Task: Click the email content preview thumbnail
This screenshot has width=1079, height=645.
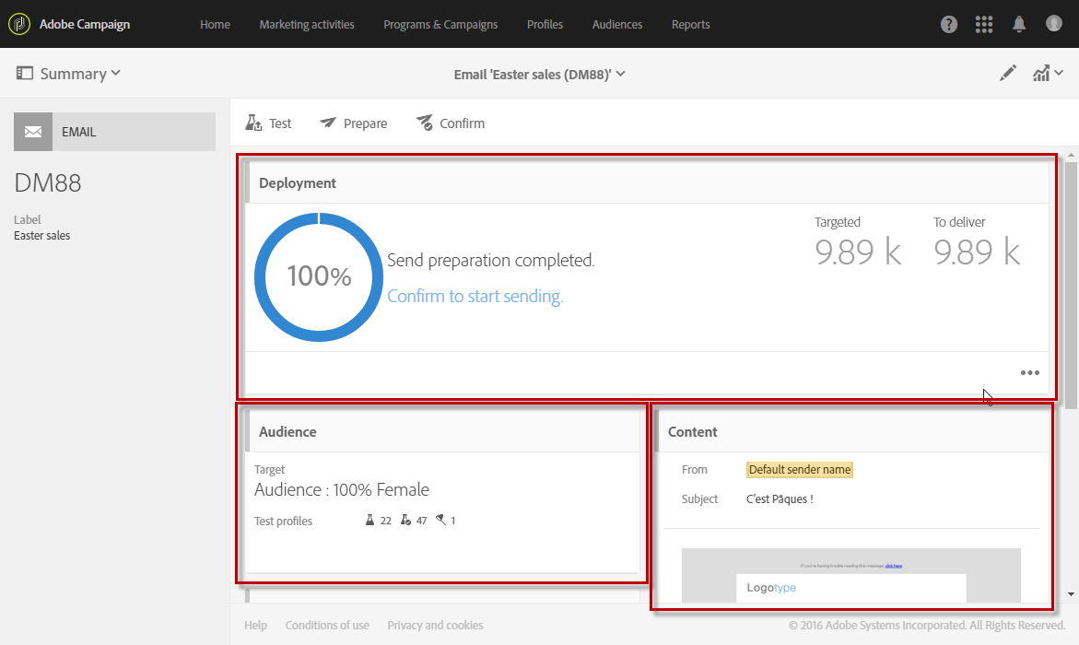Action: (x=850, y=576)
